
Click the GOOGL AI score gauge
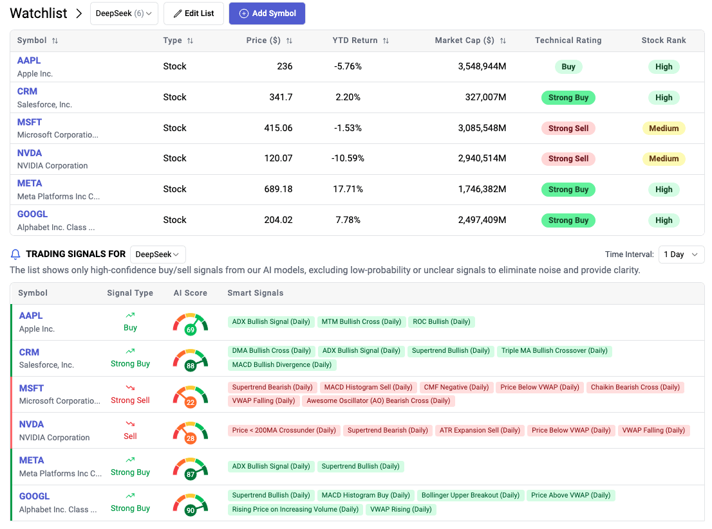pos(191,503)
